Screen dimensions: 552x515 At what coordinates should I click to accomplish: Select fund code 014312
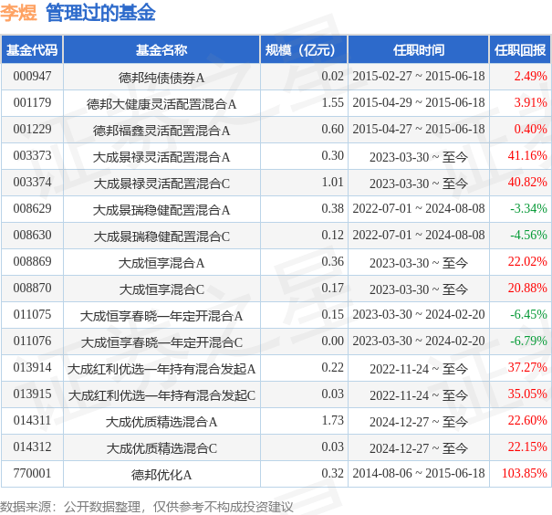(x=32, y=447)
